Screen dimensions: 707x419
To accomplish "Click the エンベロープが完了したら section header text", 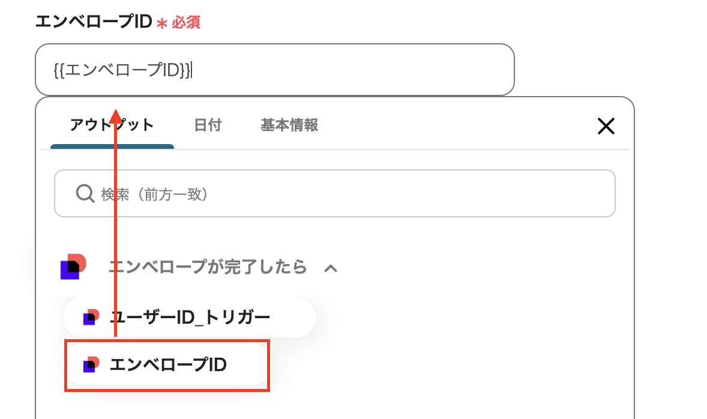I will coord(208,267).
